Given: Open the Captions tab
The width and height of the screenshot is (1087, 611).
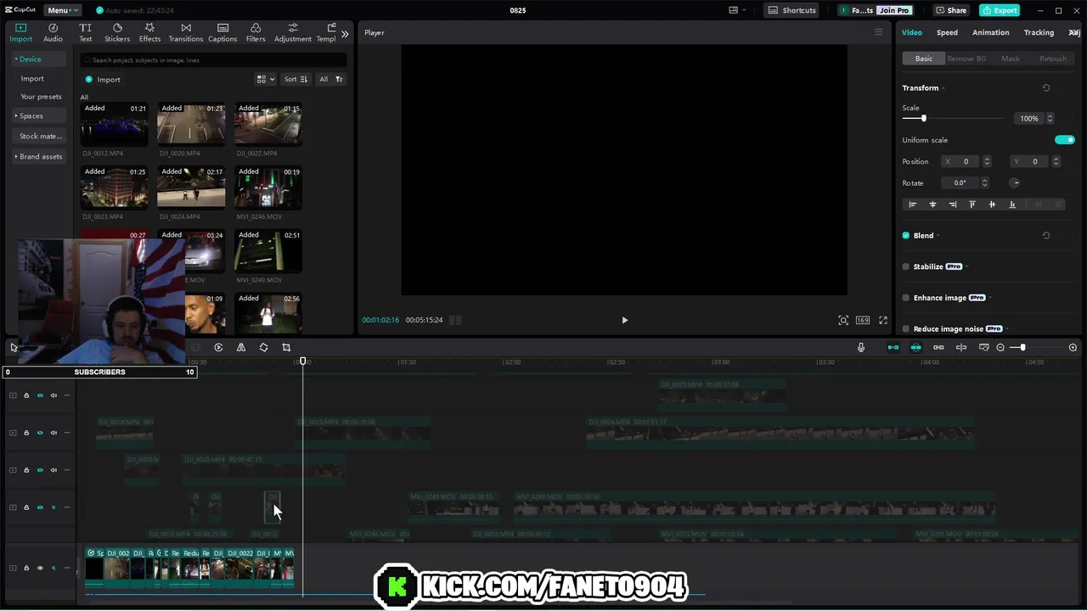Looking at the screenshot, I should point(222,32).
